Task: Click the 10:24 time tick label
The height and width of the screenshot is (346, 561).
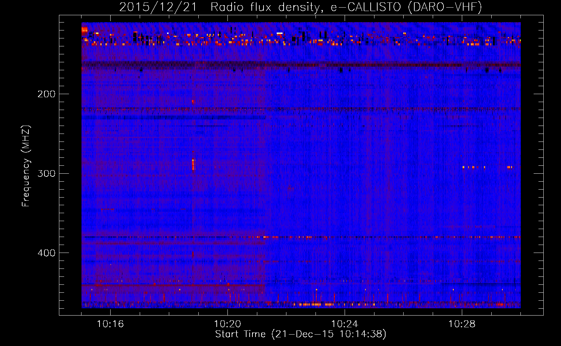Action: 345,324
